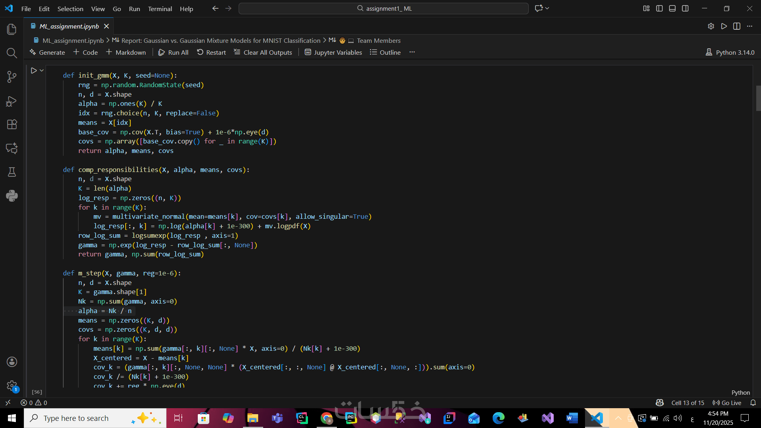Viewport: 761px width, 428px height.
Task: Click Clear All Outputs button
Action: (263, 52)
